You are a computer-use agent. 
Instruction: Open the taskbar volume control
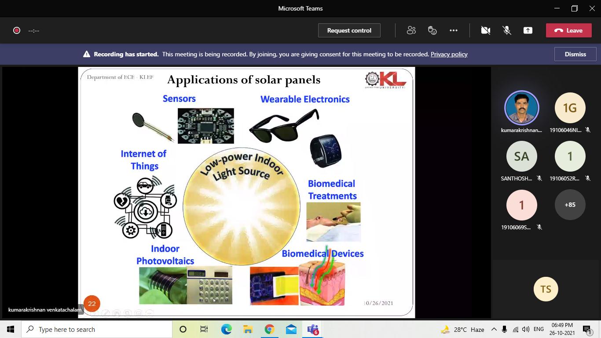[526, 329]
